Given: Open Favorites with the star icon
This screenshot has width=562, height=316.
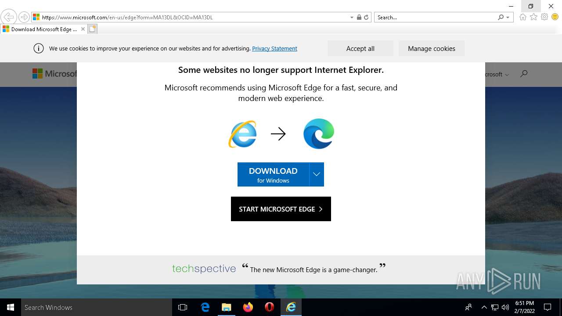Looking at the screenshot, I should click(533, 17).
